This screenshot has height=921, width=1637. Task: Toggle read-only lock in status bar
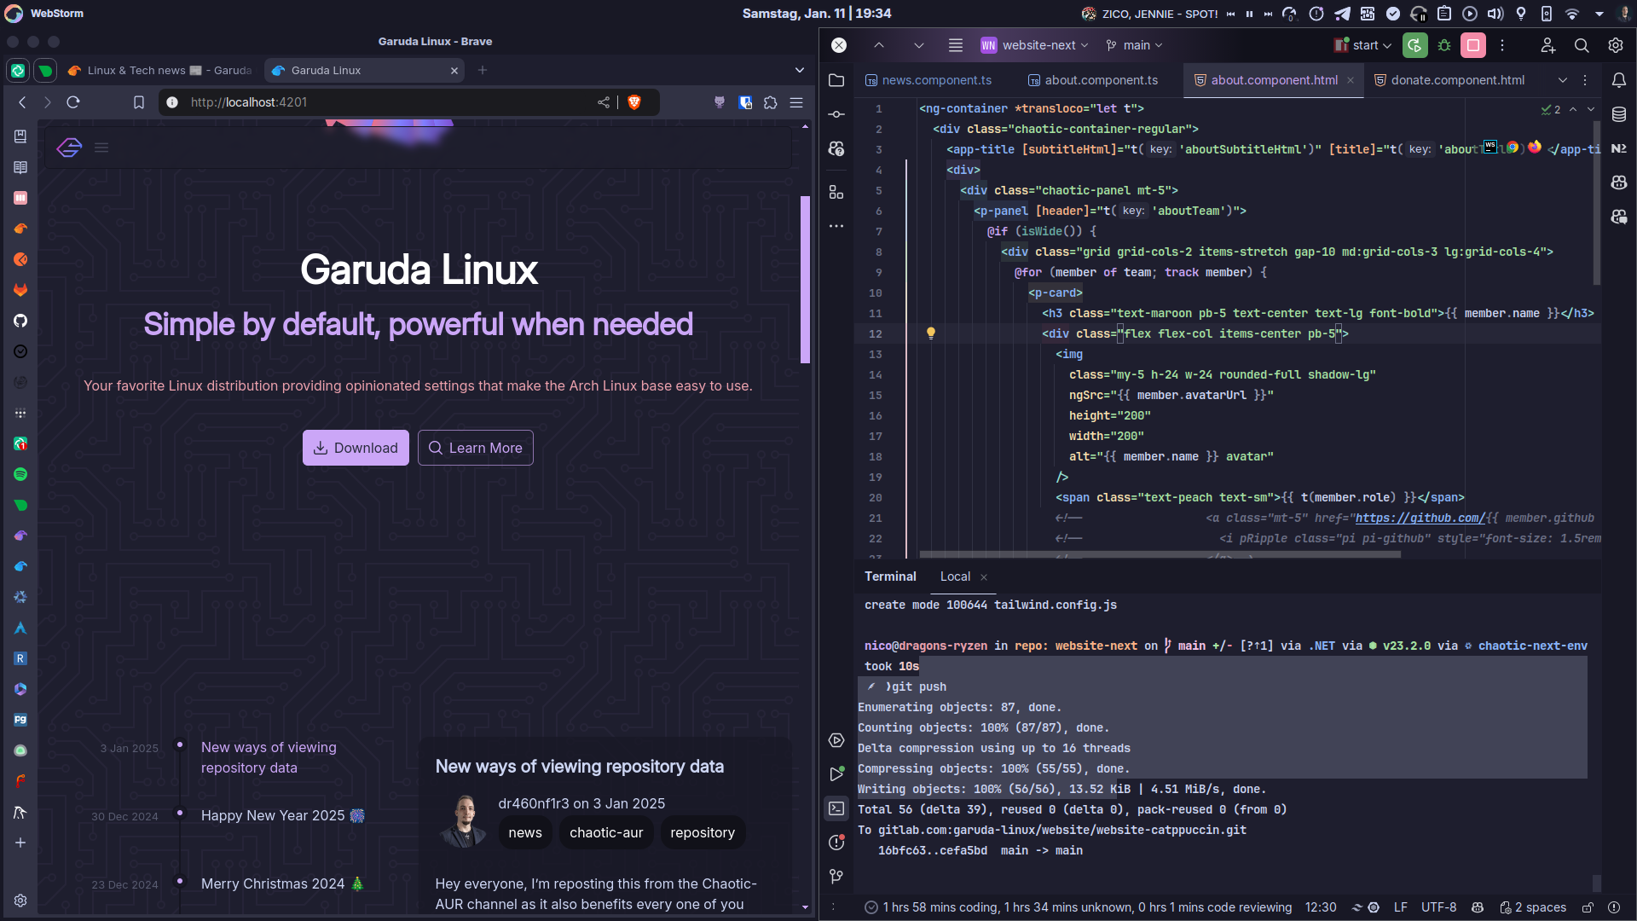pyautogui.click(x=1588, y=907)
